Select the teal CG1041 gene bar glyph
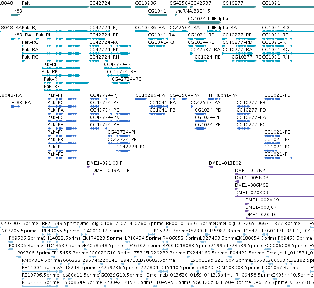The image size is (314, 288). (x=158, y=15)
